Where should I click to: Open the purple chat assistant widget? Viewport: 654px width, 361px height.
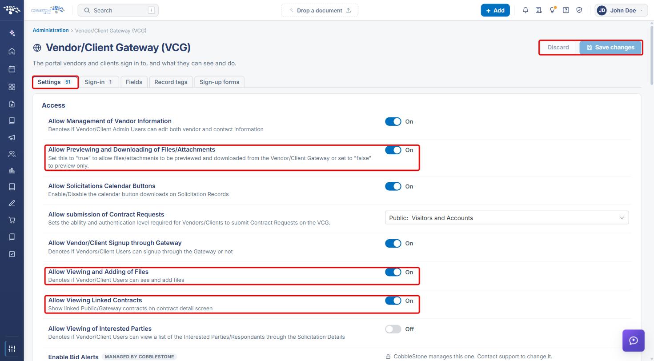[x=634, y=341]
